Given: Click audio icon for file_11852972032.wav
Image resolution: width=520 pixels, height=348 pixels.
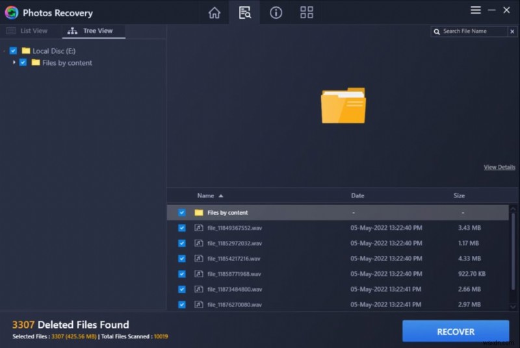Looking at the screenshot, I should click(199, 243).
